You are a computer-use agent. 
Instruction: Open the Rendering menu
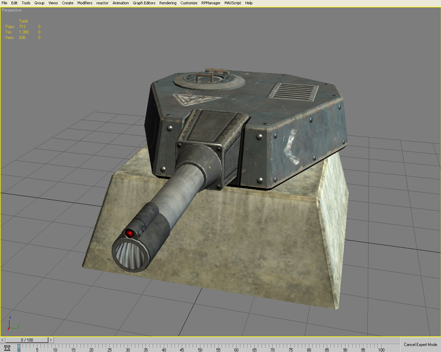point(168,3)
